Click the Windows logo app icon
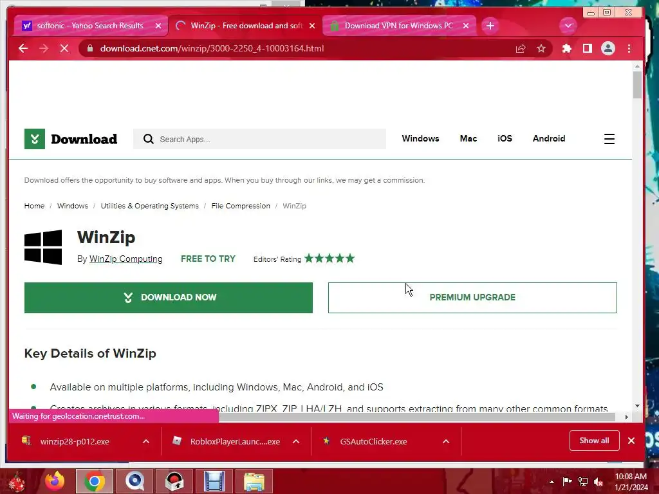The height and width of the screenshot is (494, 659). click(43, 247)
